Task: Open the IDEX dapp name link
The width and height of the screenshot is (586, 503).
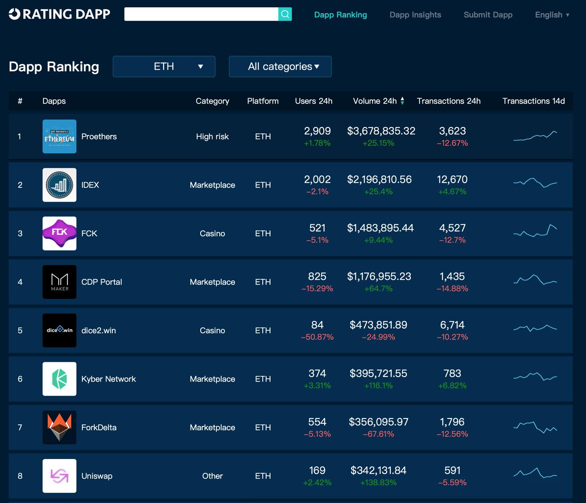Action: pos(90,185)
